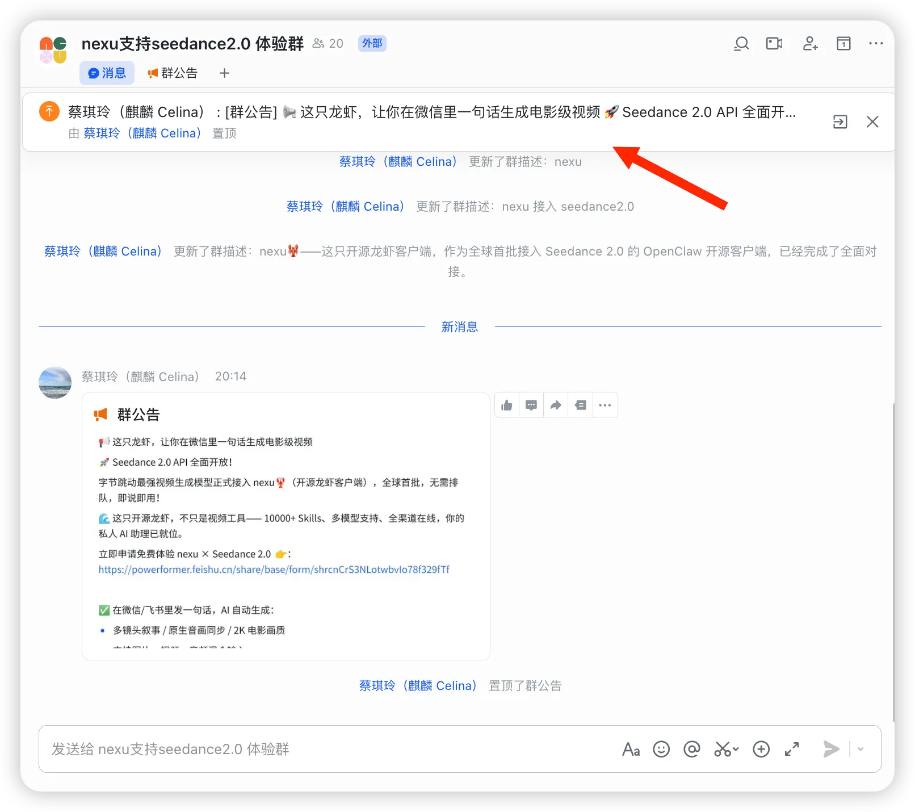Quote-reply to the announcement message
The width and height of the screenshot is (915, 812).
click(580, 405)
